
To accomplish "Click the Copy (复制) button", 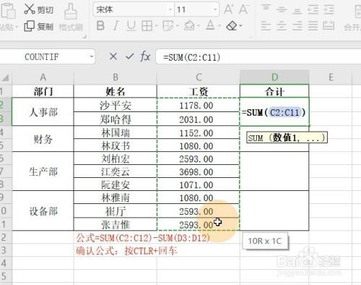I will click(x=38, y=26).
